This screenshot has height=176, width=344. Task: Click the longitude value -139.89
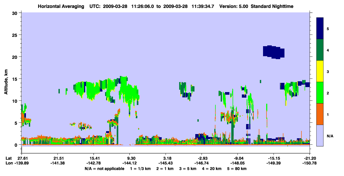21,163
